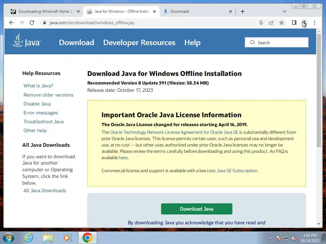Open the Help menu item

[192, 43]
